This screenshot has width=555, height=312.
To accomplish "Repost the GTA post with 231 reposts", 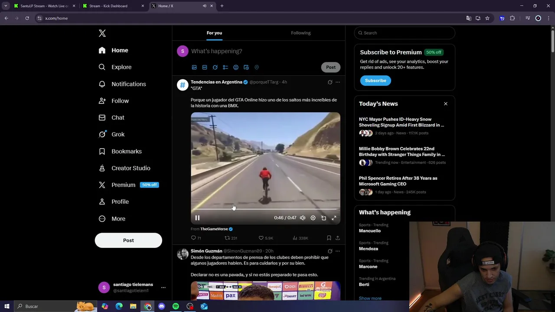I will (x=231, y=238).
